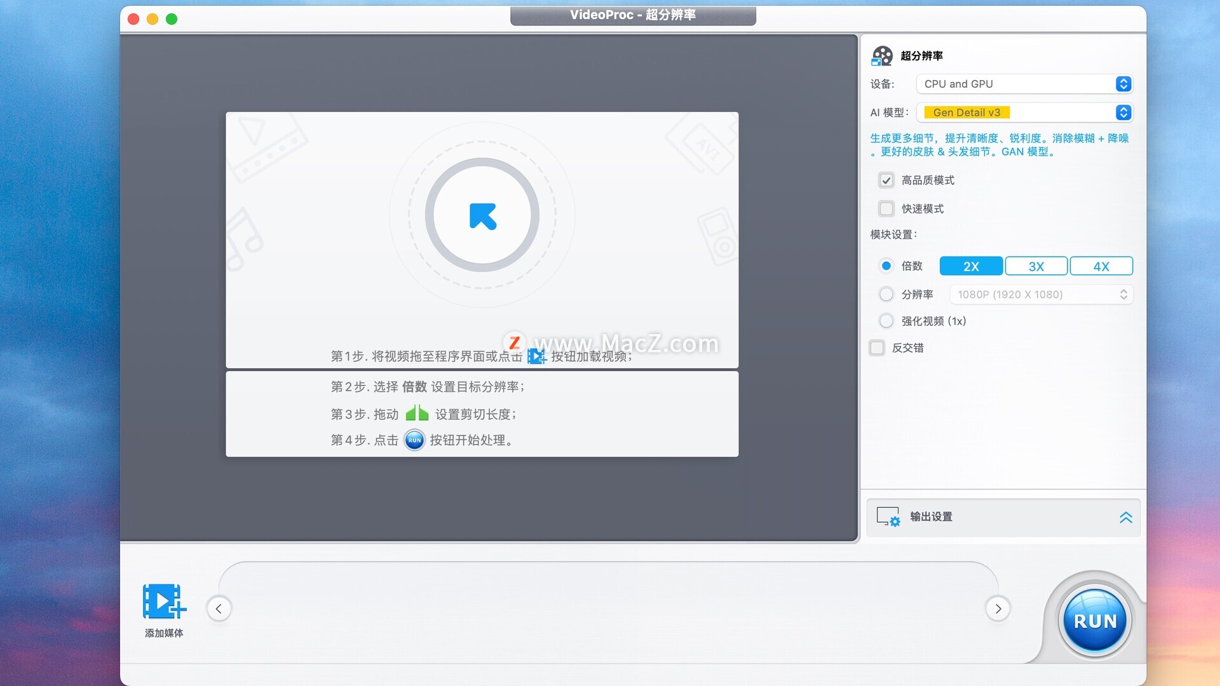Uncheck the 高品质模式 checkbox
The image size is (1220, 686).
pos(886,180)
